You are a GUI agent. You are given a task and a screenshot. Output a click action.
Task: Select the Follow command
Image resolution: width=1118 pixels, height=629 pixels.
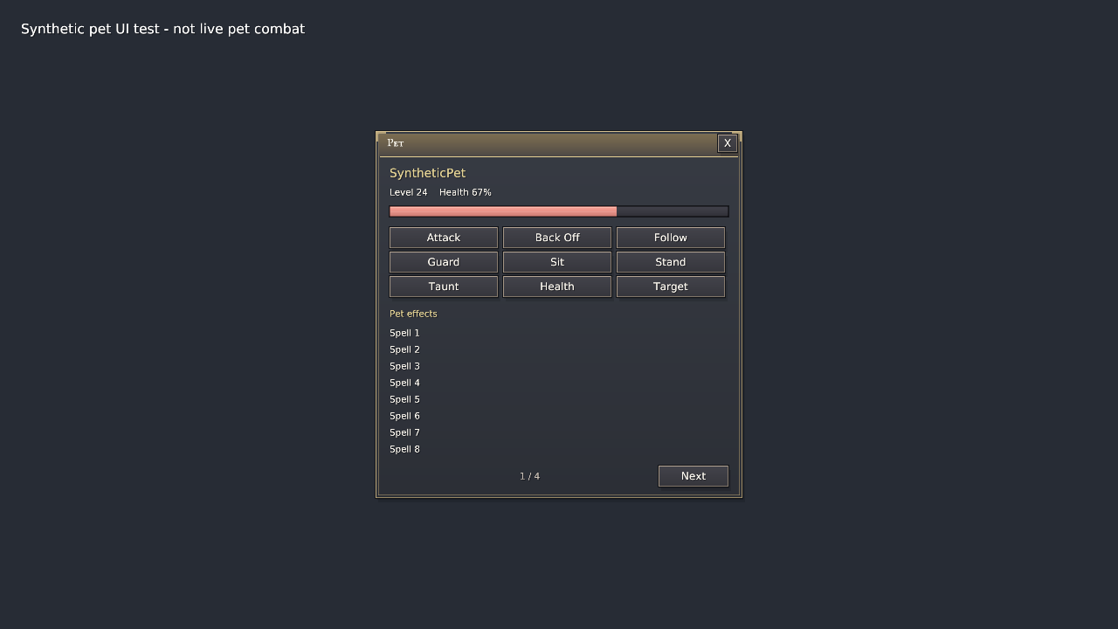tap(671, 238)
